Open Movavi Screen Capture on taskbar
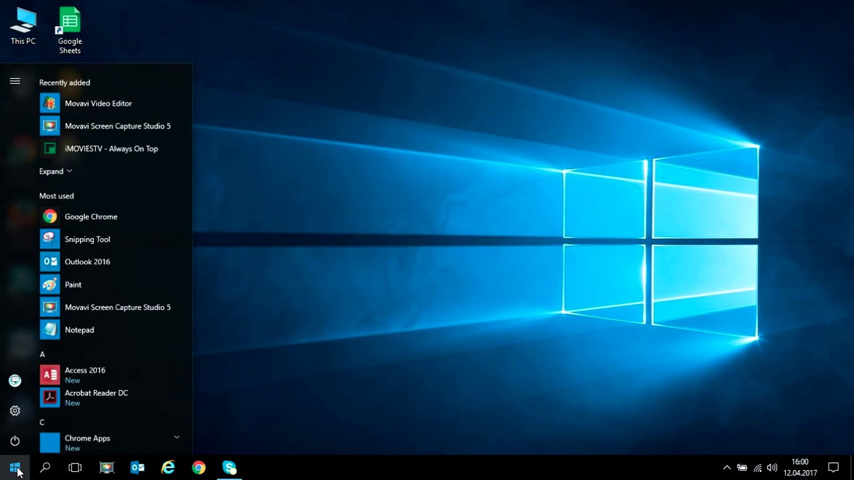Screen dimensions: 854x480 click(107, 467)
